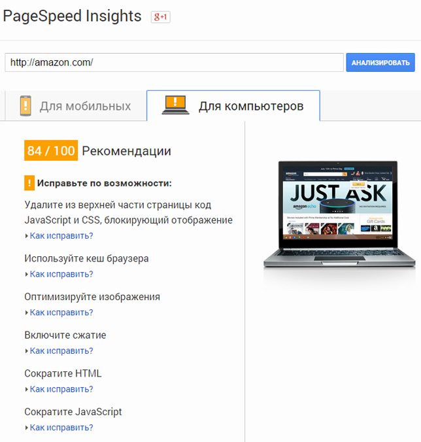The image size is (421, 442).
Task: Open Как исправить link under Включите сжатие
Action: (x=61, y=350)
